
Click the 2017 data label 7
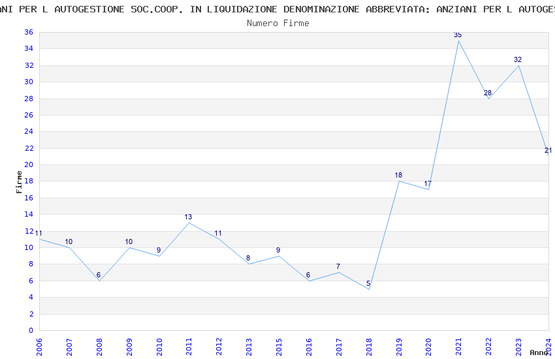[x=338, y=266]
